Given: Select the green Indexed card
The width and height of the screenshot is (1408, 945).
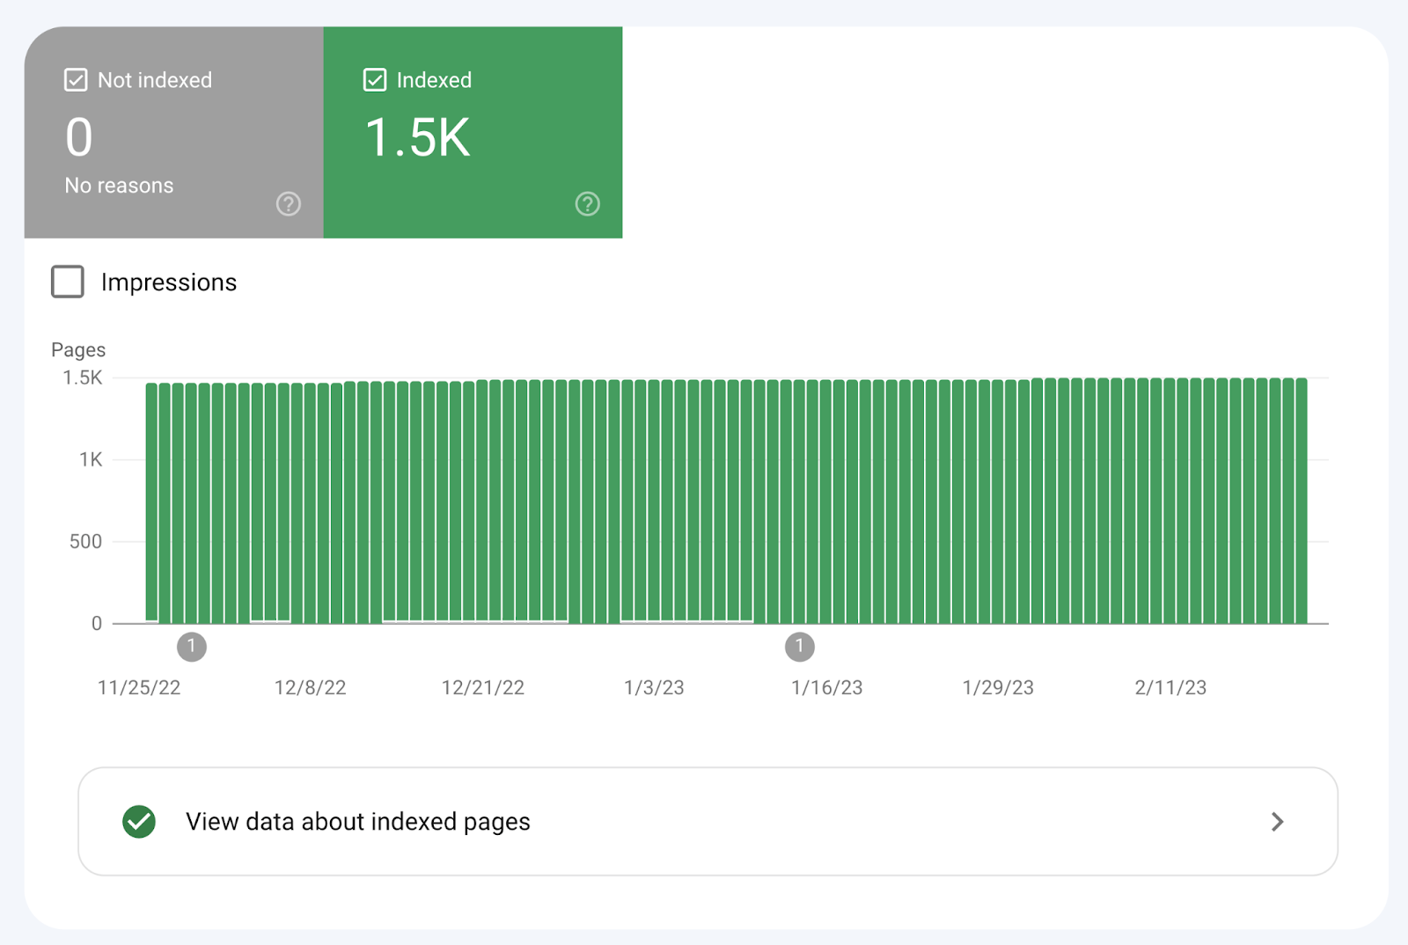Looking at the screenshot, I should pyautogui.click(x=473, y=132).
